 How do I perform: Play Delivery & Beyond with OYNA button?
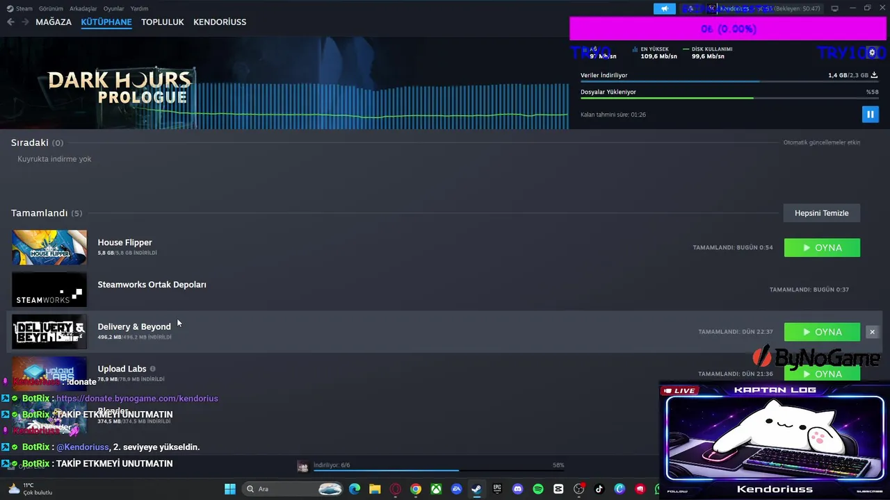click(822, 332)
